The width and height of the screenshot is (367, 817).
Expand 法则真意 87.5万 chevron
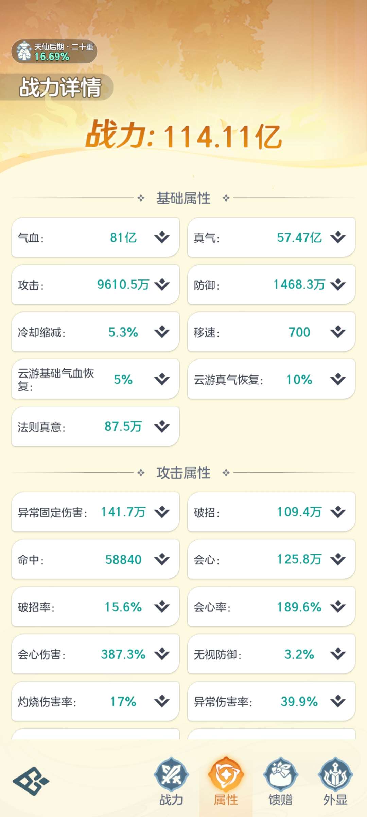[x=162, y=427]
